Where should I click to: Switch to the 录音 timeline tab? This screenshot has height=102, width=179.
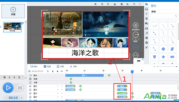click(73, 67)
